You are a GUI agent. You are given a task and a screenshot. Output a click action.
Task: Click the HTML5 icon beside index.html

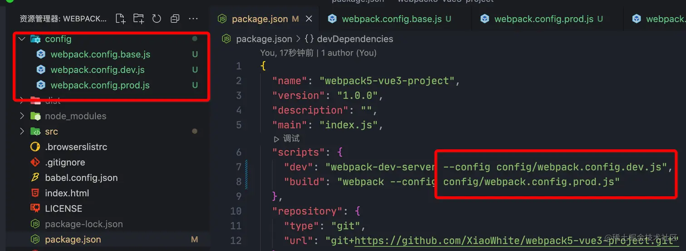click(35, 193)
